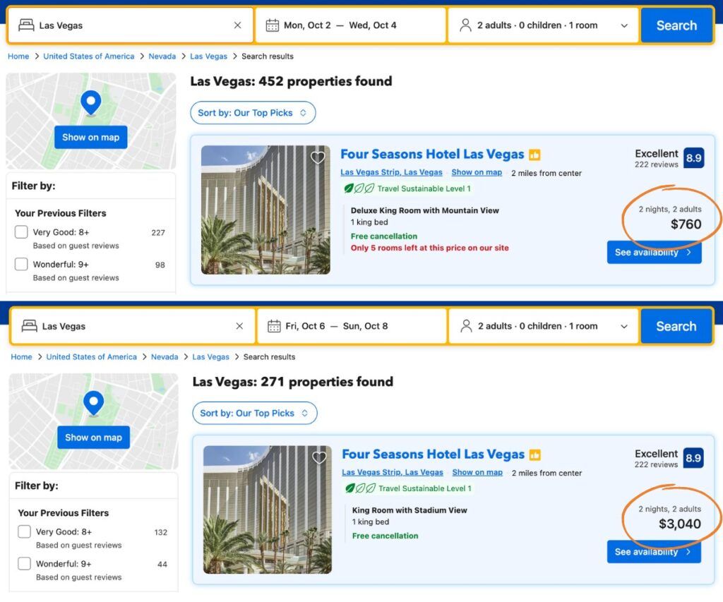The height and width of the screenshot is (602, 723).
Task: Click the person icon in the guests field
Action: click(465, 25)
